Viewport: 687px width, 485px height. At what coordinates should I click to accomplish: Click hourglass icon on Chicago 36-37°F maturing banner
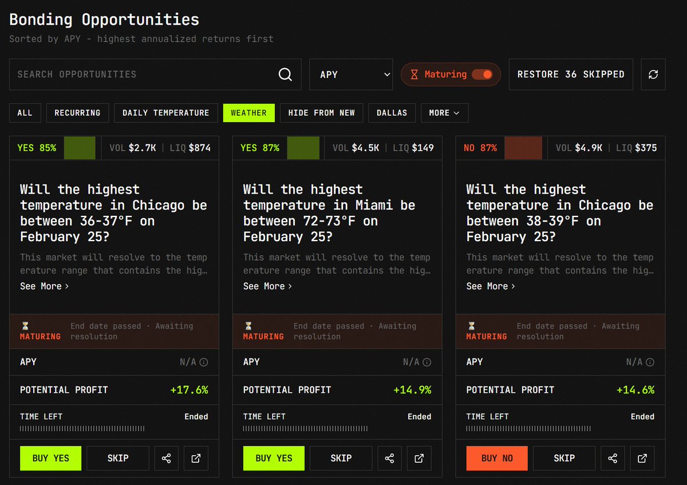pos(25,326)
